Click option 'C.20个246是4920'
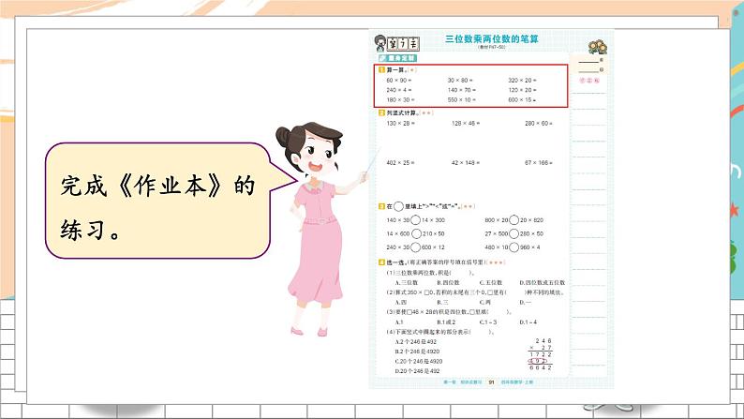 tap(419, 361)
